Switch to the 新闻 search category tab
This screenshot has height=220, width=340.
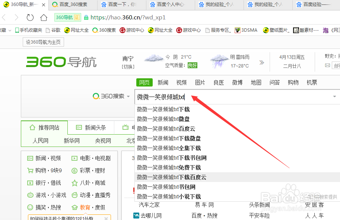pos(163,82)
